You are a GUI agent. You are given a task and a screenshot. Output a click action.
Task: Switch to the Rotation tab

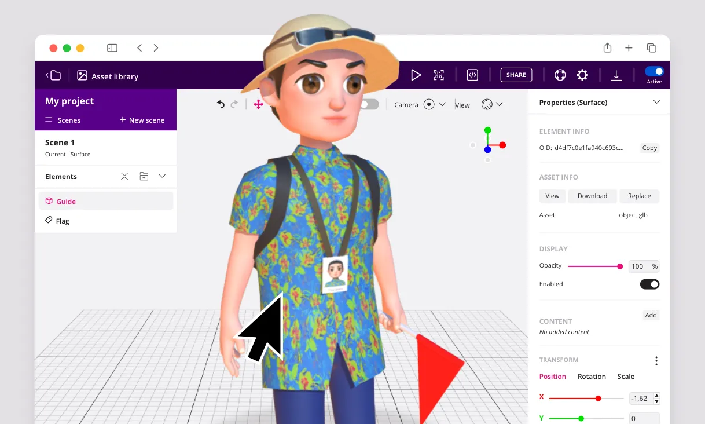(592, 377)
